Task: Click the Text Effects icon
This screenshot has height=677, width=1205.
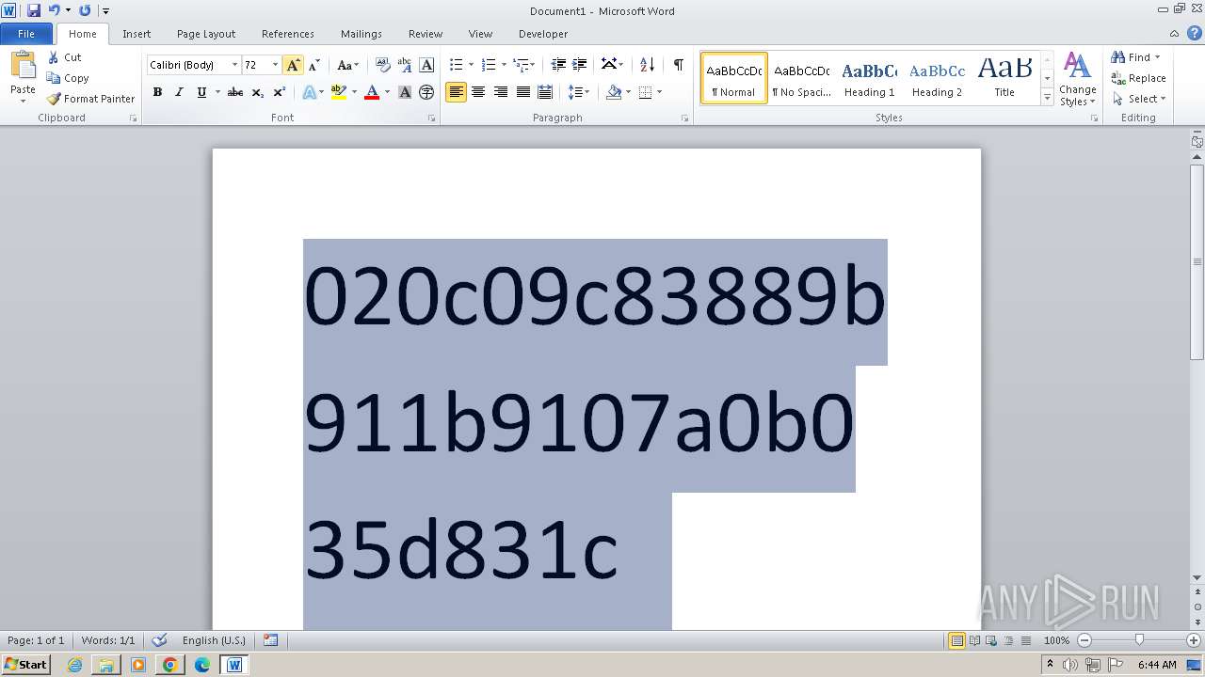Action: (308, 92)
